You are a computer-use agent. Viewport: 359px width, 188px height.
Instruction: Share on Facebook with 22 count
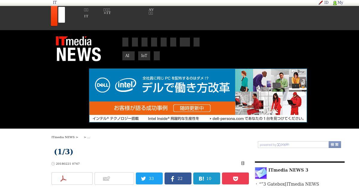click(178, 178)
